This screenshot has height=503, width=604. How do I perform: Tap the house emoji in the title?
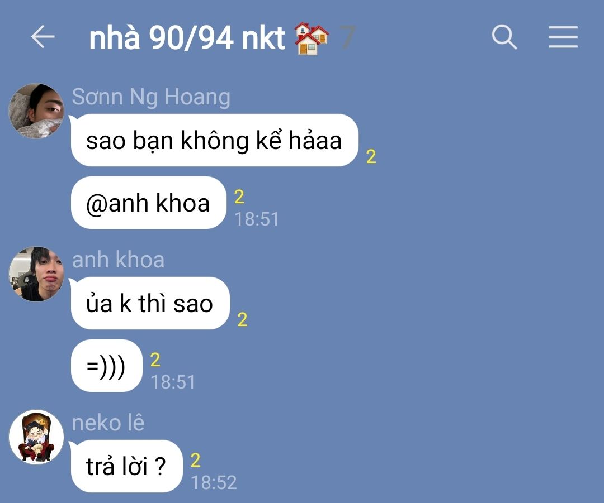point(312,39)
